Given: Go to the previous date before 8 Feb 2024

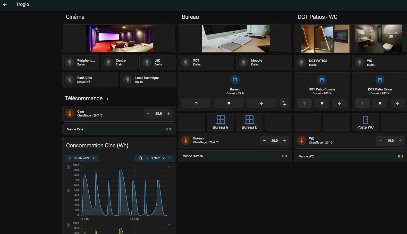Looking at the screenshot, I should 69,158.
